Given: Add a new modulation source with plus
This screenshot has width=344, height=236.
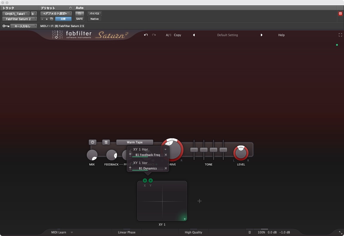Looking at the screenshot, I should pos(200,201).
